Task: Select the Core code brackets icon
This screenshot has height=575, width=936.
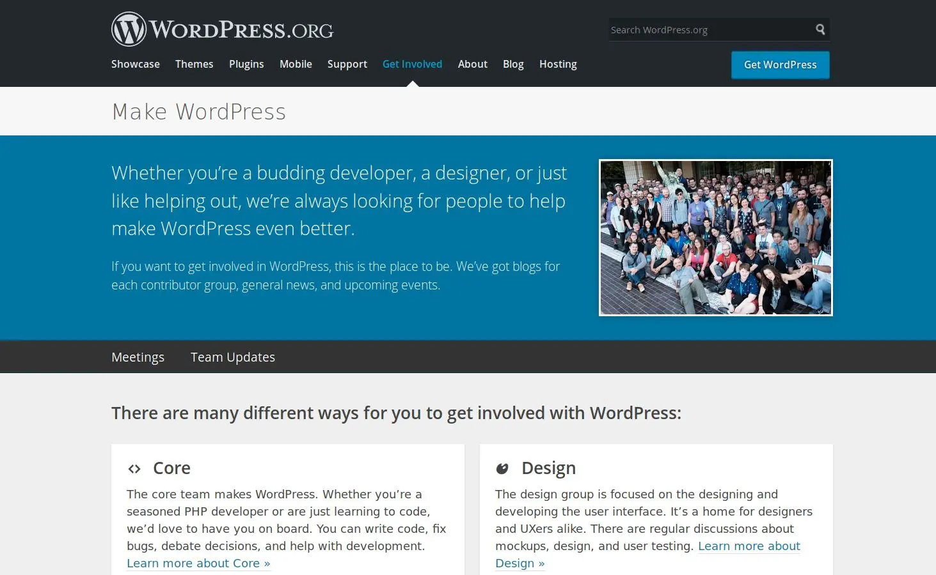Action: 134,468
